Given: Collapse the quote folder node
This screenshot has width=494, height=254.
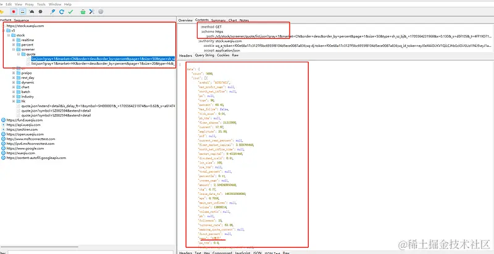Looking at the screenshot, I should point(19,54).
